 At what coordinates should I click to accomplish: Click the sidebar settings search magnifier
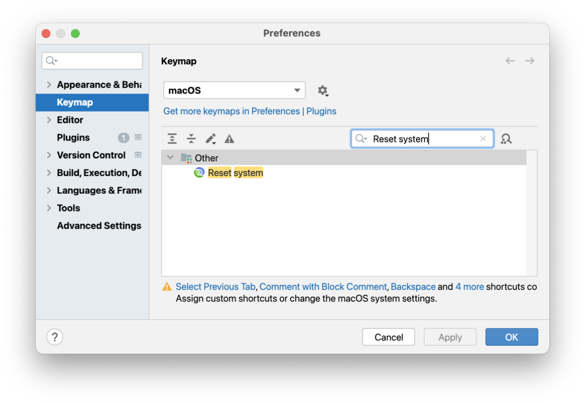click(x=51, y=61)
